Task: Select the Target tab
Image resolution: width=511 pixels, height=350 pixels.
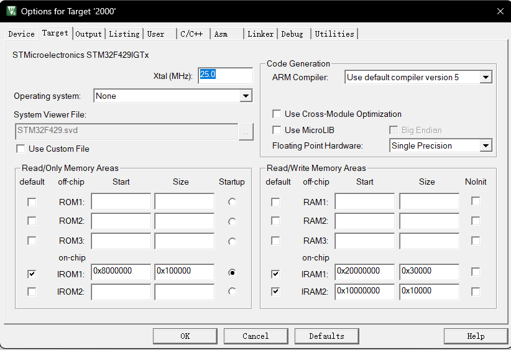Action: pos(55,33)
